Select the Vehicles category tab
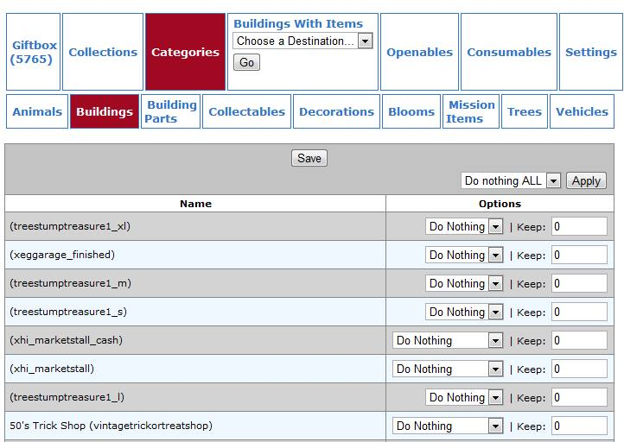Screen dimensions: 624x442 (582, 111)
